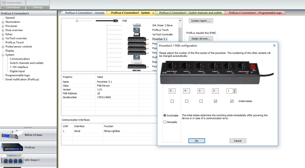Select Programmable logic in navigation tree
The width and height of the screenshot is (305, 168).
click(x=18, y=75)
